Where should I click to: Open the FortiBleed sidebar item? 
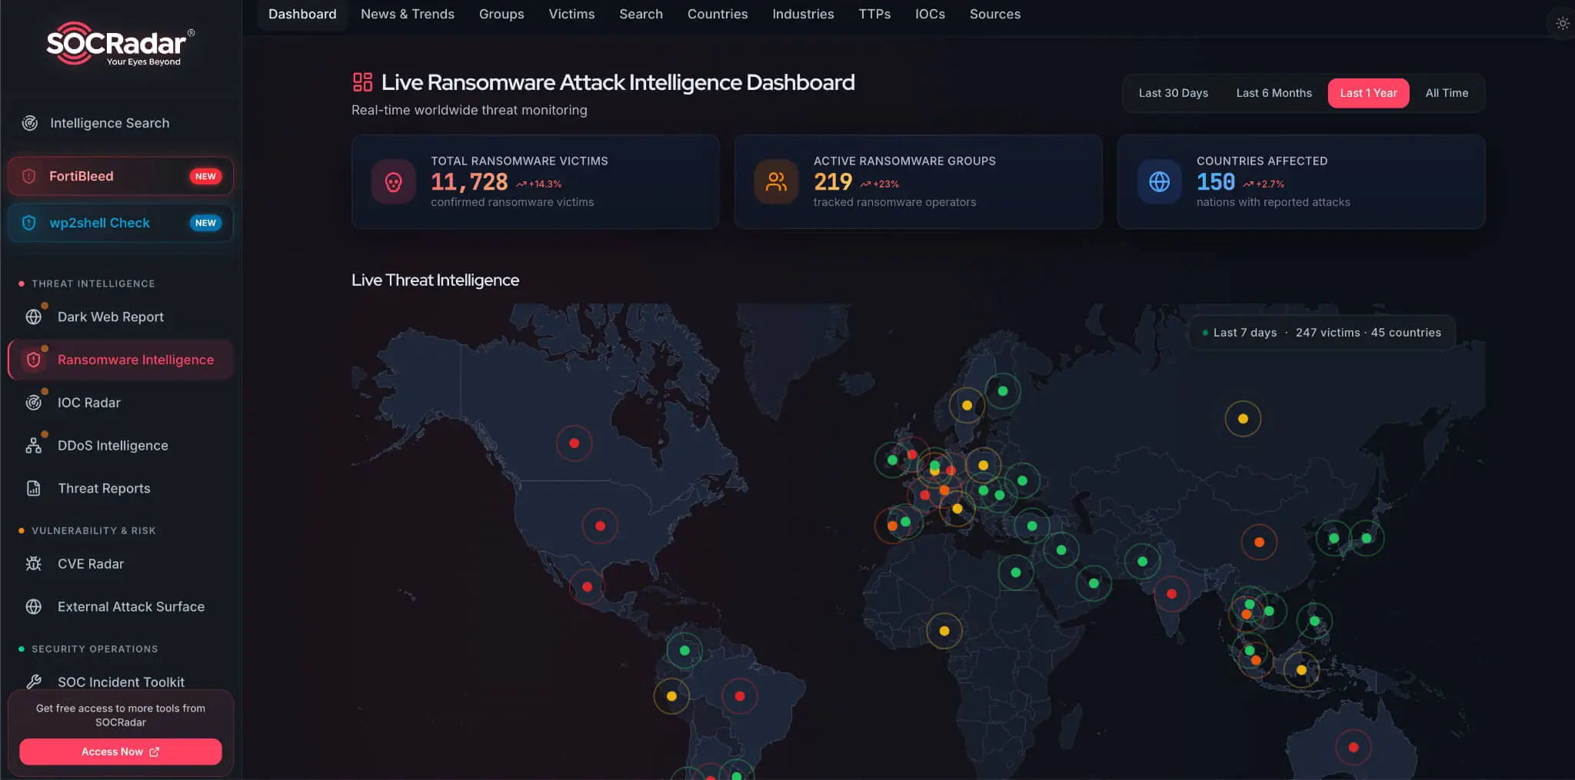point(121,176)
